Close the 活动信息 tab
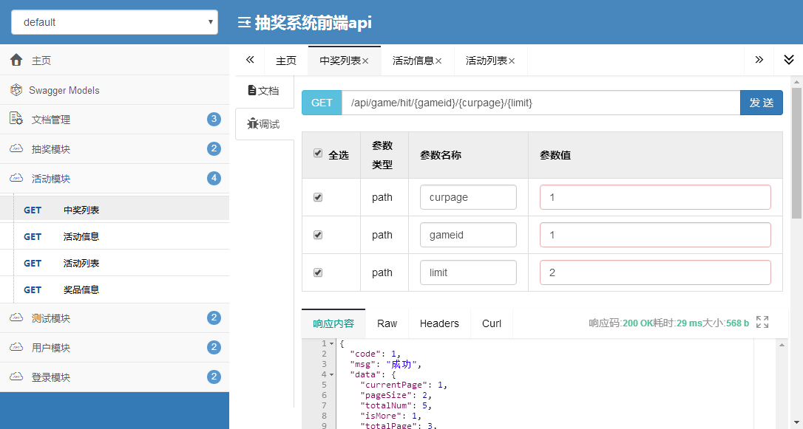Image resolution: width=803 pixels, height=429 pixels. [x=438, y=61]
